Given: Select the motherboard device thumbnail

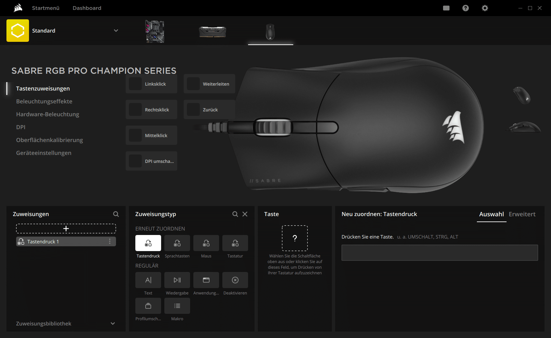Looking at the screenshot, I should coord(155,31).
